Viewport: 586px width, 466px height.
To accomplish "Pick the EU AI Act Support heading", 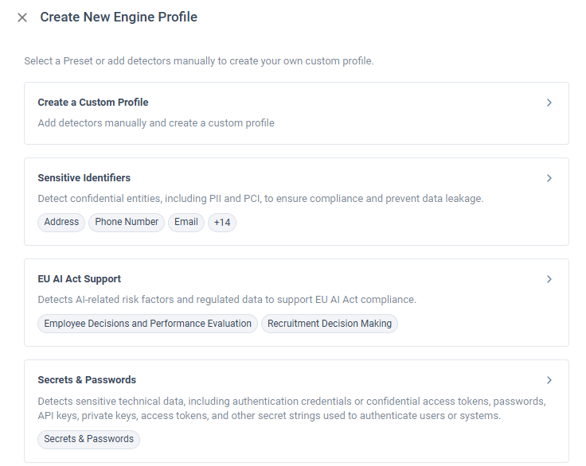I will [80, 279].
